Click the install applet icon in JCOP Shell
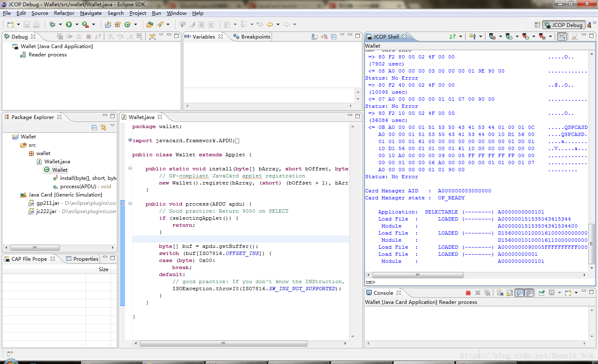The width and height of the screenshot is (598, 364). tap(509, 36)
